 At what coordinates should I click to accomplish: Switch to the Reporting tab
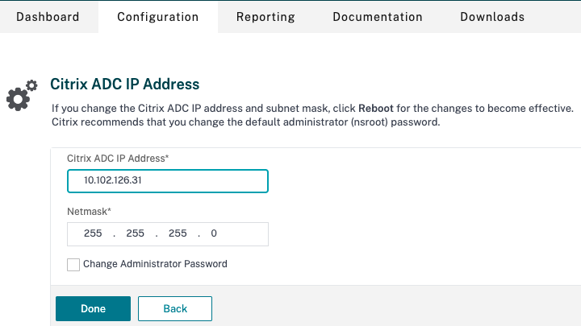pyautogui.click(x=265, y=17)
